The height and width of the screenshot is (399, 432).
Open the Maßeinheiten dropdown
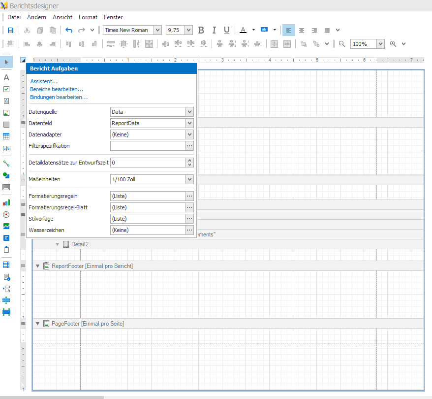click(189, 179)
